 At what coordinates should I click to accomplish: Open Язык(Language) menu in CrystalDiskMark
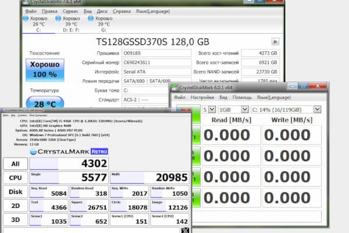click(274, 97)
